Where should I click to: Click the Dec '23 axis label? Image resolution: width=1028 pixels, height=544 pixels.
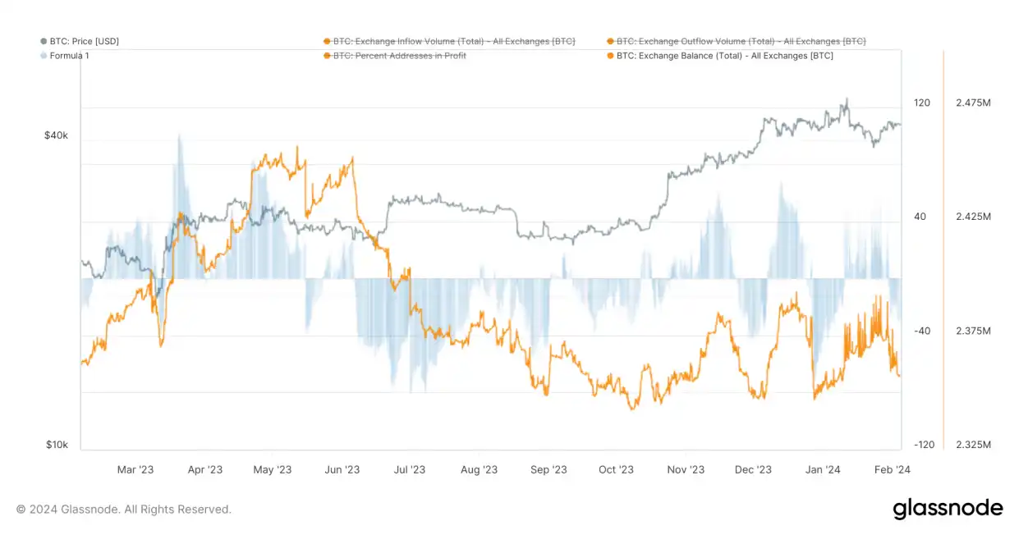coord(753,470)
